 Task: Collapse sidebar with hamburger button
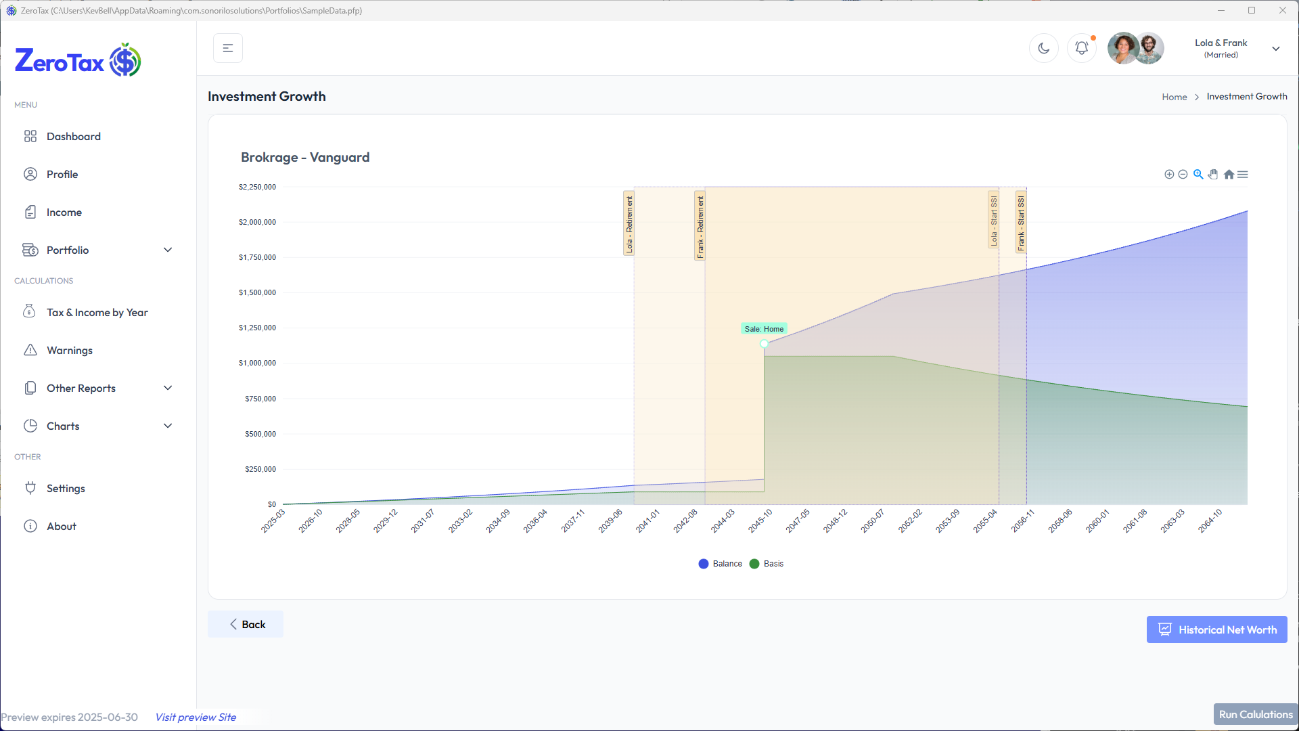pyautogui.click(x=228, y=48)
